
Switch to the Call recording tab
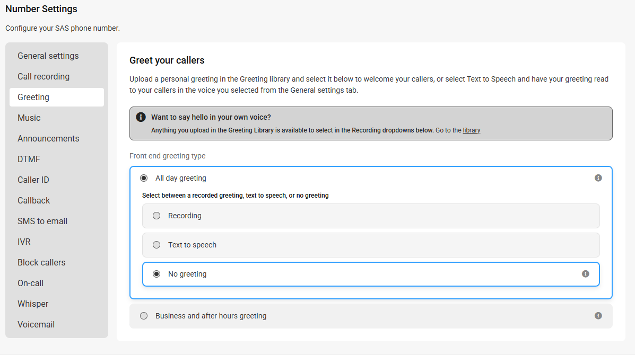click(x=57, y=76)
